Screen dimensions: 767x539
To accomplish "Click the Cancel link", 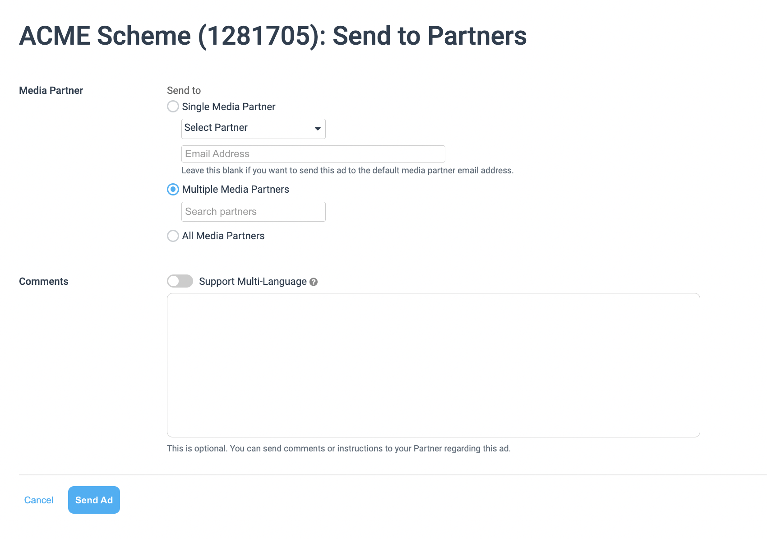I will 39,500.
